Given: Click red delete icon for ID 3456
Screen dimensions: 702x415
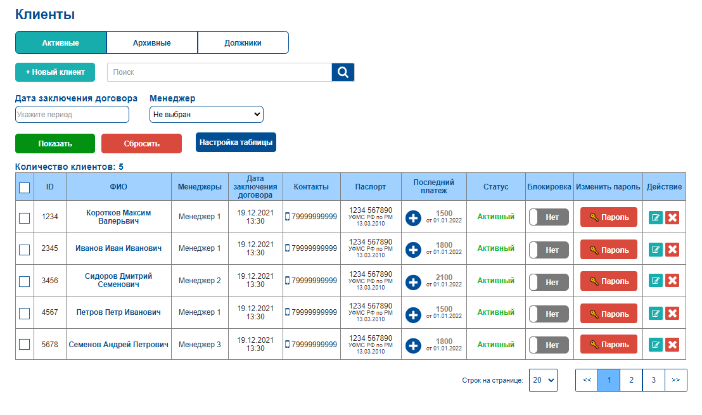Looking at the screenshot, I should tap(672, 281).
